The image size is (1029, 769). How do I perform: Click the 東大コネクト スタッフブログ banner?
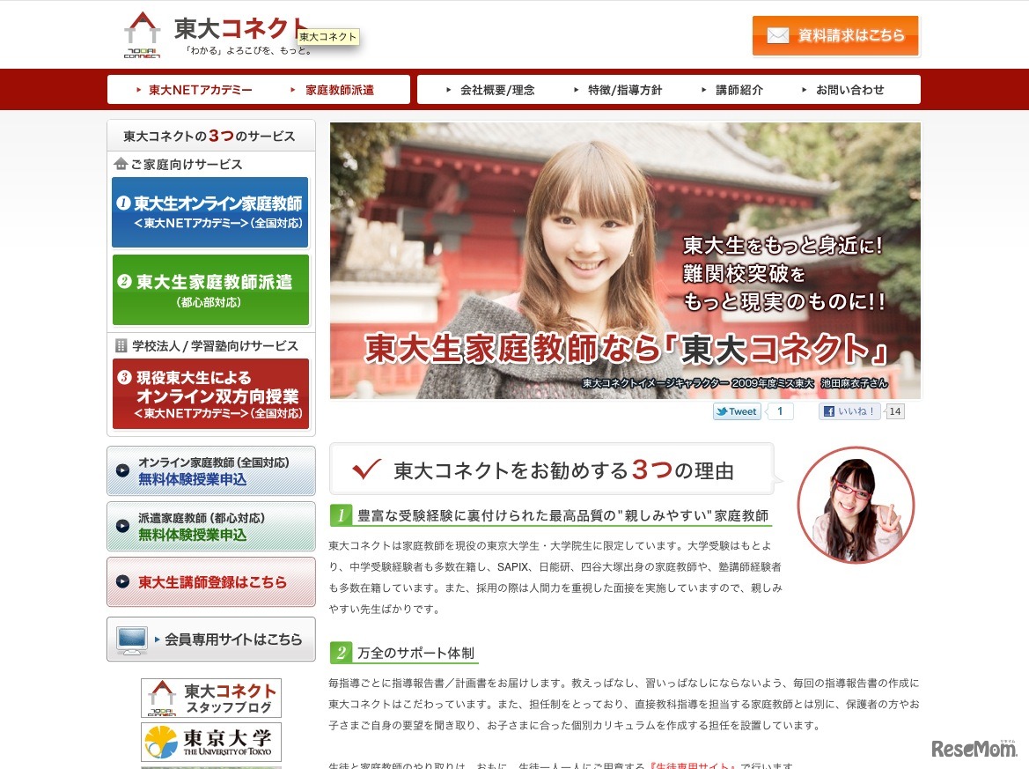(x=211, y=697)
